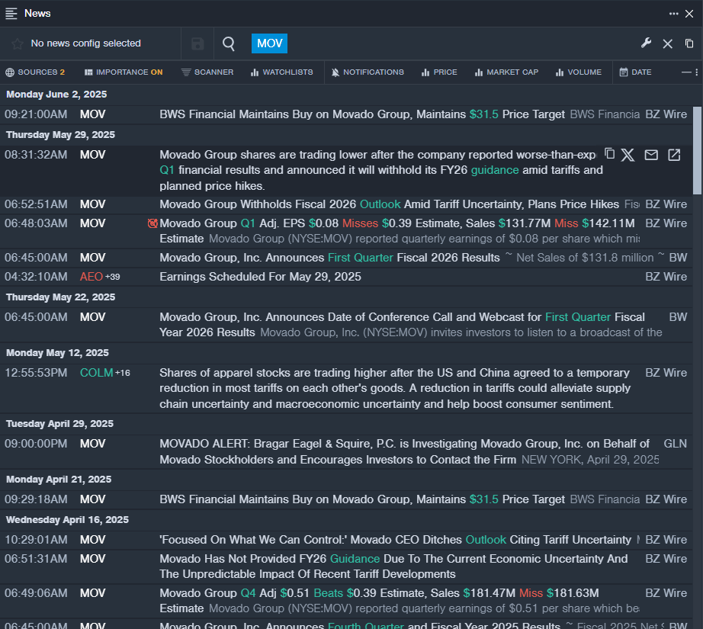Open Earnings Scheduled For May 29 headline
The width and height of the screenshot is (703, 629).
(260, 277)
